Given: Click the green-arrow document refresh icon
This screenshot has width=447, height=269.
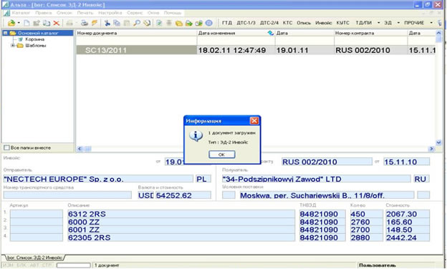Looking at the screenshot, I should (159, 23).
